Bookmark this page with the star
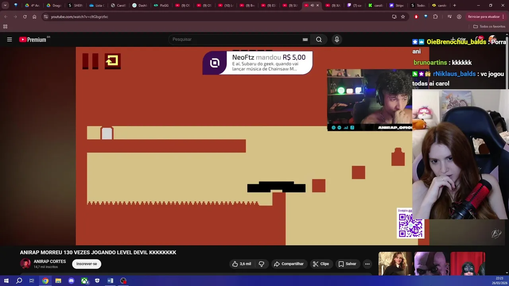Image resolution: width=509 pixels, height=286 pixels. coord(403,17)
